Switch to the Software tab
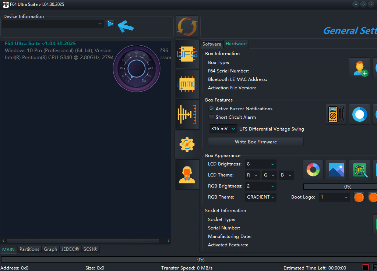The width and height of the screenshot is (377, 271). pyautogui.click(x=212, y=44)
